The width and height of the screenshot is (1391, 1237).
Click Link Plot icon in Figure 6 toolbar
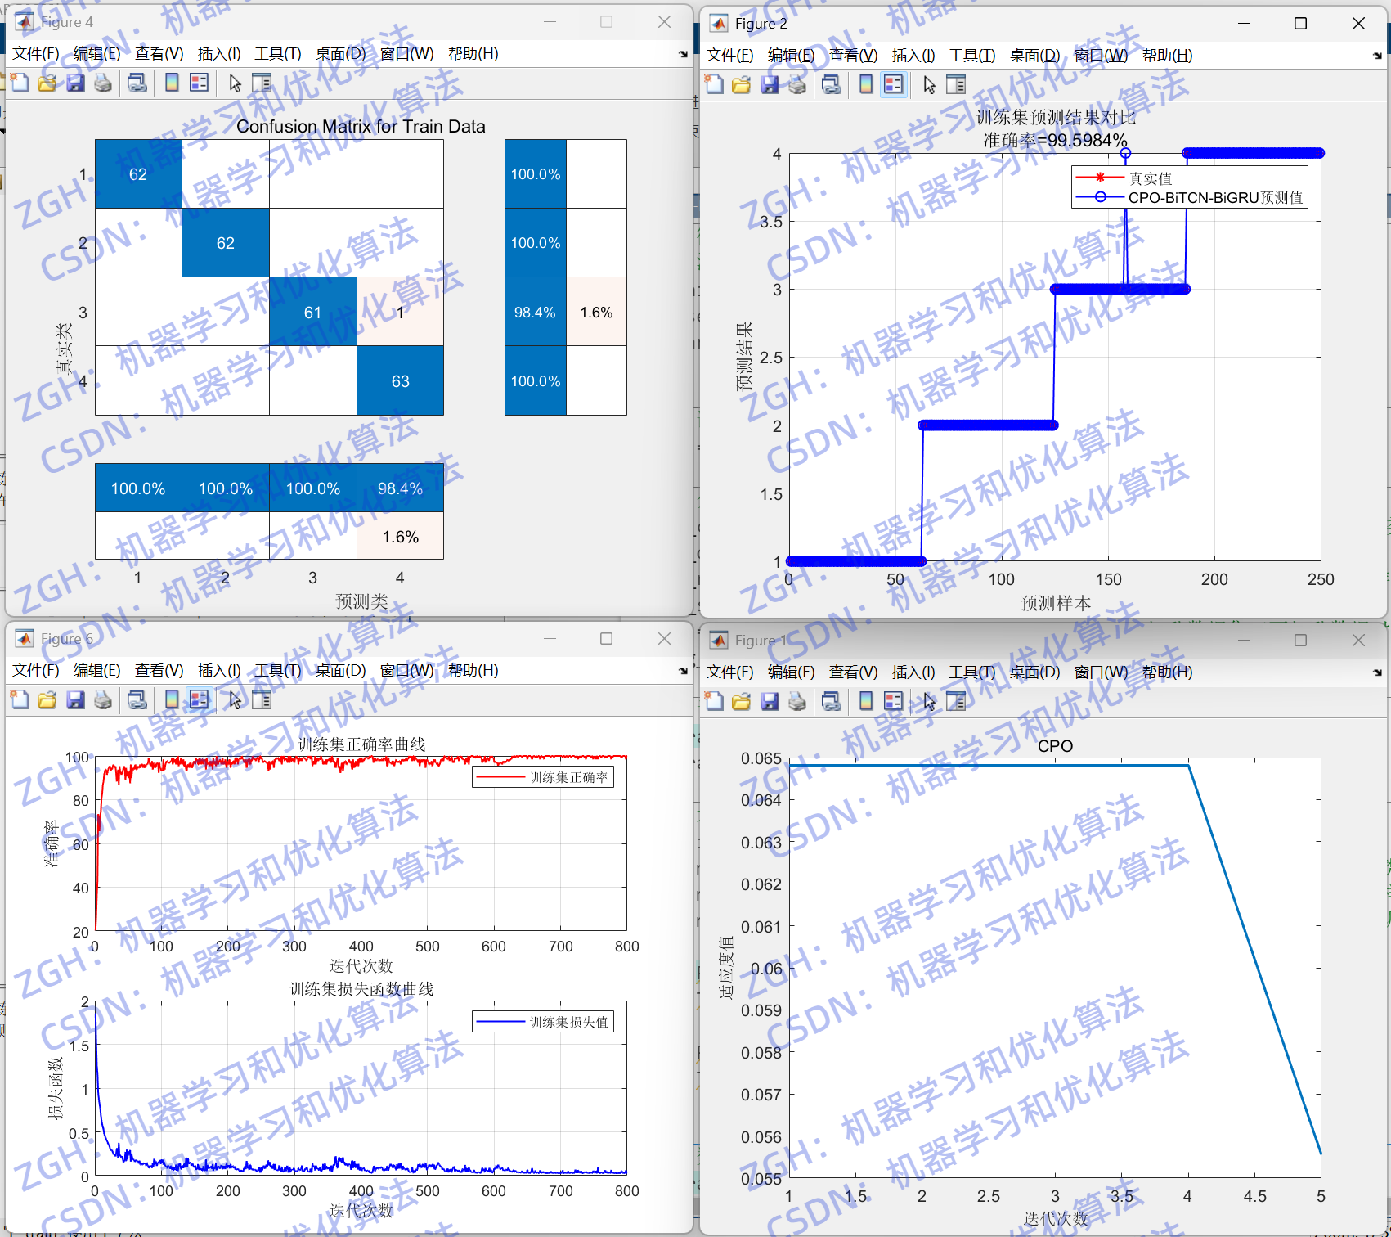137,699
